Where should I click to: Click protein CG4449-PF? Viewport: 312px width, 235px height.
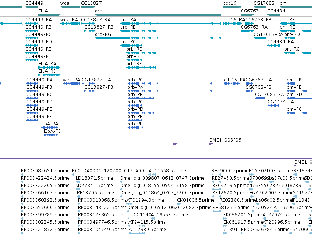[x=39, y=117]
